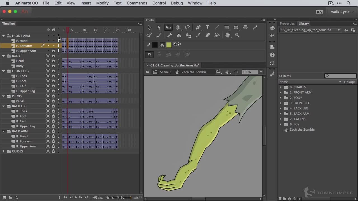Click the timeline Play button
The image size is (358, 201).
click(76, 197)
